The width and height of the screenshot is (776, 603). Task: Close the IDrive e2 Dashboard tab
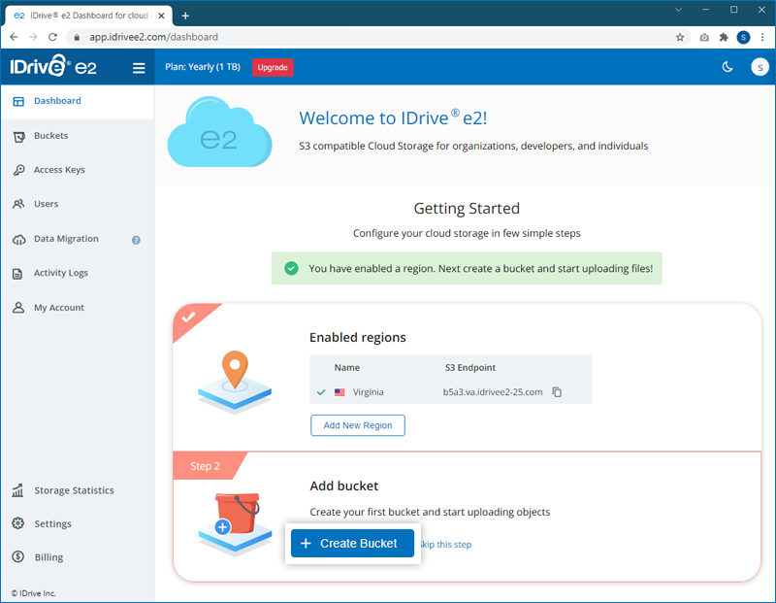click(161, 16)
